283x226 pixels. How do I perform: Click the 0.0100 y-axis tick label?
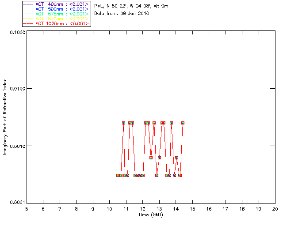[18, 89]
